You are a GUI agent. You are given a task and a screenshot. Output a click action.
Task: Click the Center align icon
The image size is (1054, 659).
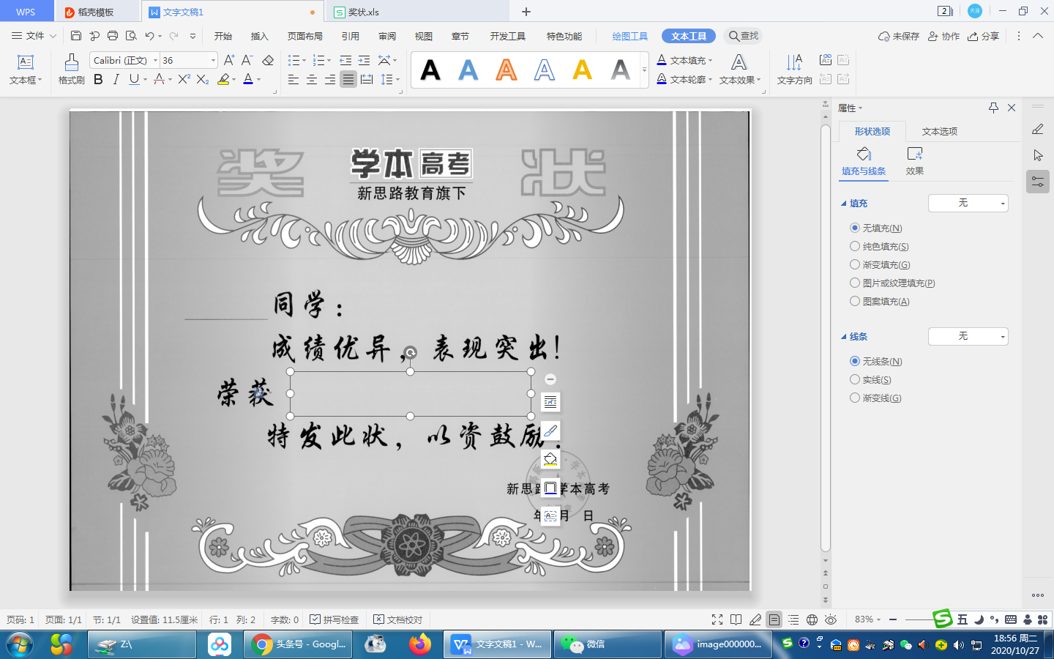312,79
